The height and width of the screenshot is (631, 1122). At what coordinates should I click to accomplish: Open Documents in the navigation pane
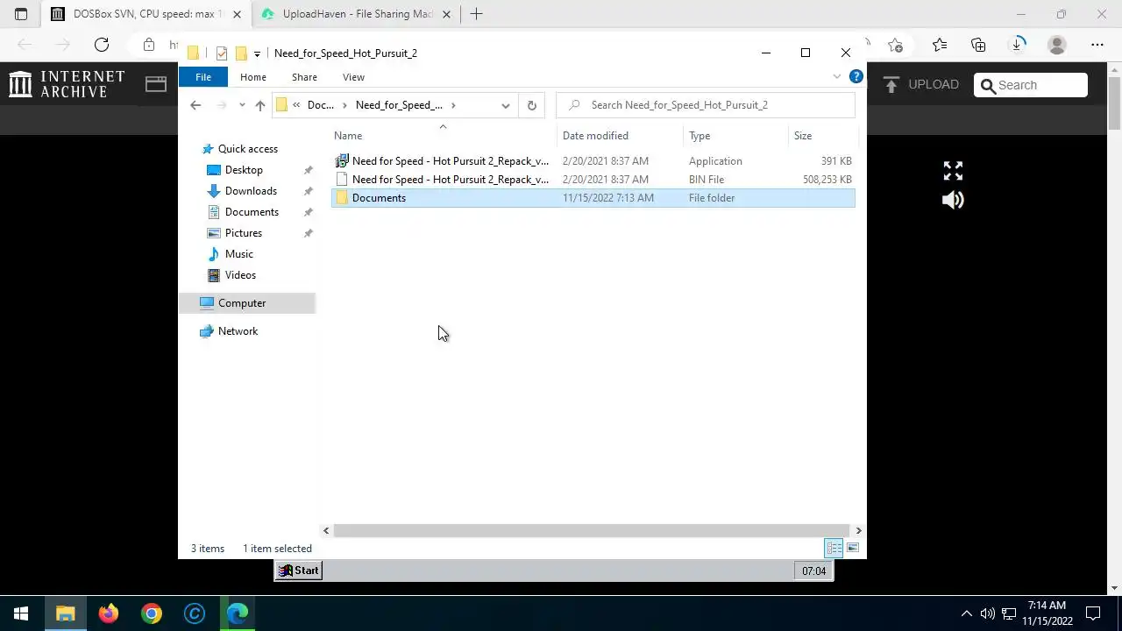coord(252,212)
